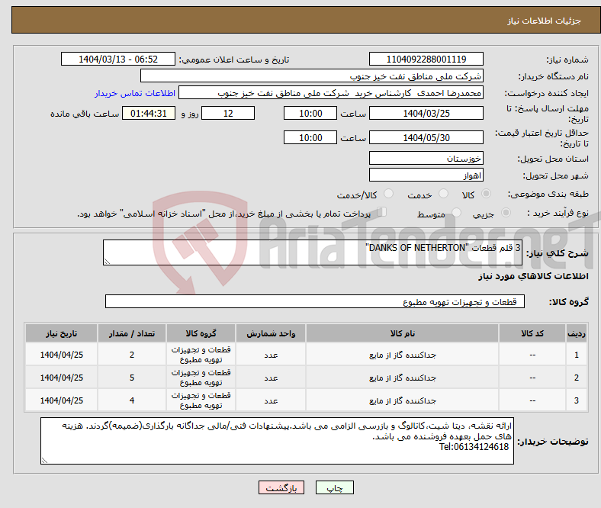Click the response deadline date 1404/03/25 field
The width and height of the screenshot is (601, 508).
(x=426, y=114)
